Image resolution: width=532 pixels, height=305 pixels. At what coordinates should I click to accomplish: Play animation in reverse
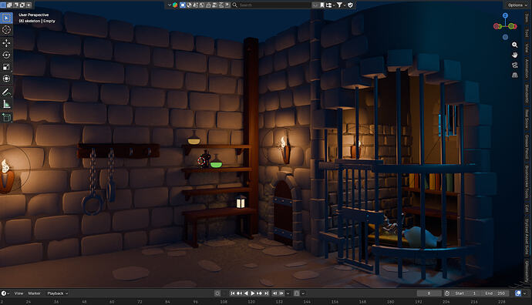click(246, 293)
